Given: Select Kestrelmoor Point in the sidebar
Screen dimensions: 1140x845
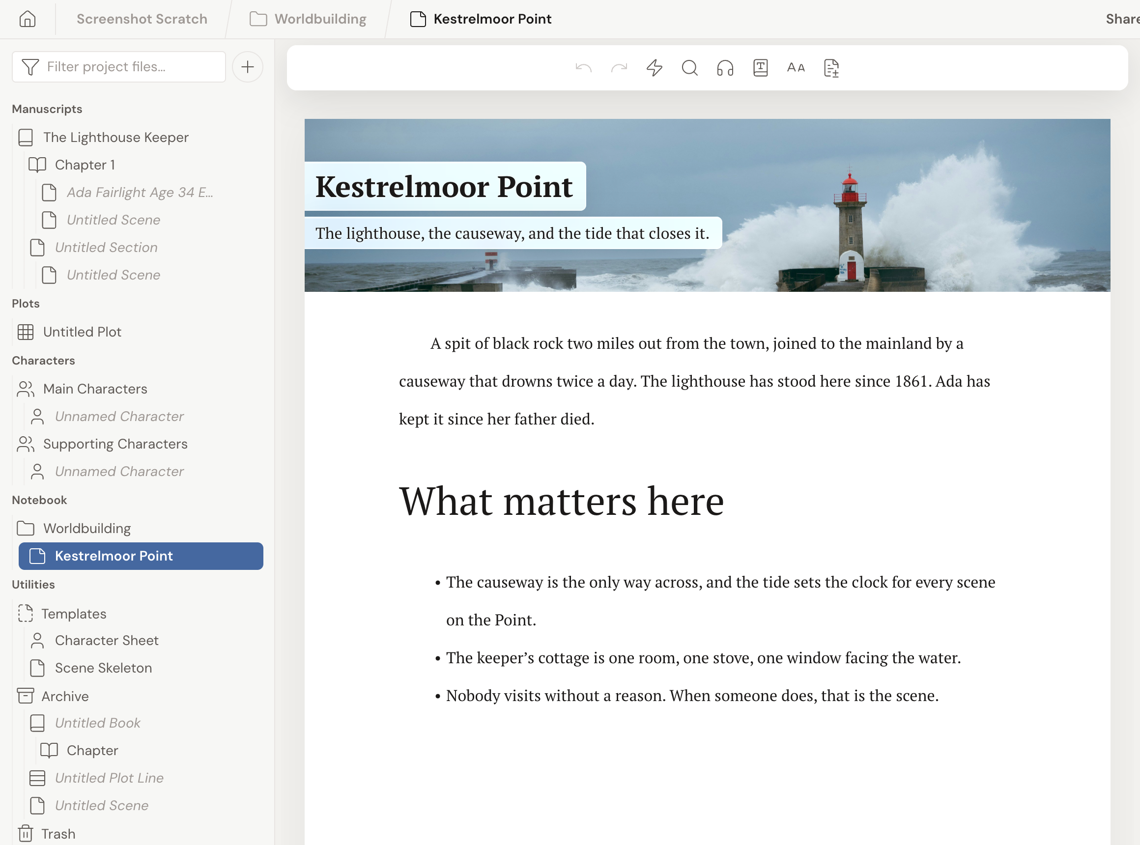Looking at the screenshot, I should click(141, 556).
